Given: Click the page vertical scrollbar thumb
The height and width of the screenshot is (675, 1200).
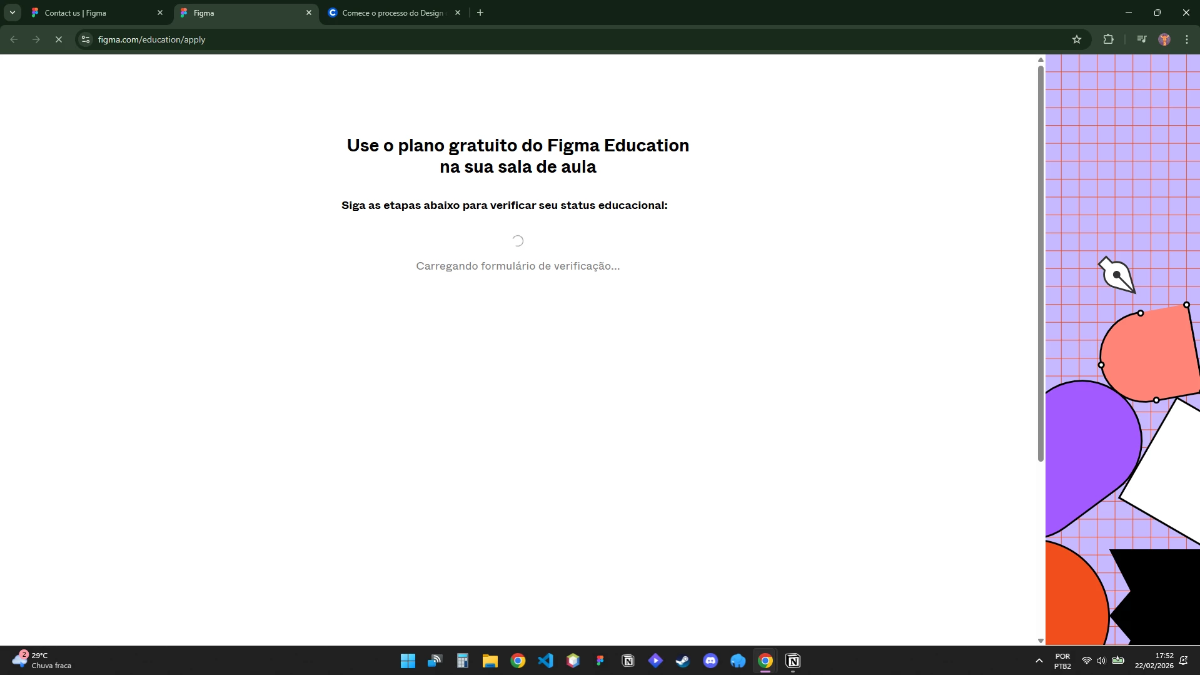Looking at the screenshot, I should [1041, 263].
